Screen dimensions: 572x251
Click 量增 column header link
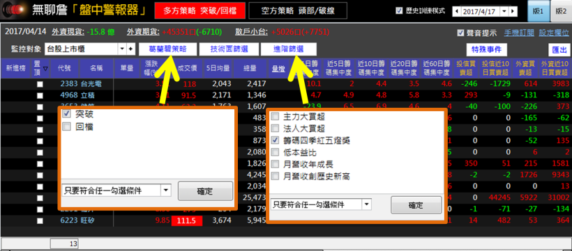click(x=278, y=69)
